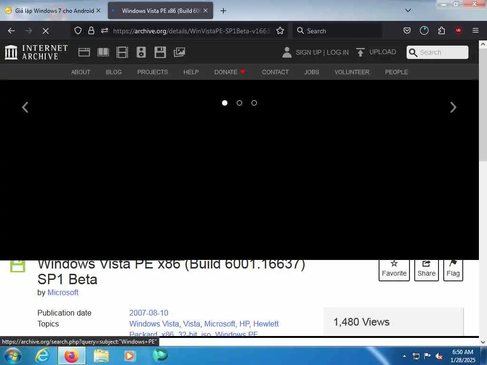Click the UPLOAD link
This screenshot has width=487, height=365.
point(383,52)
